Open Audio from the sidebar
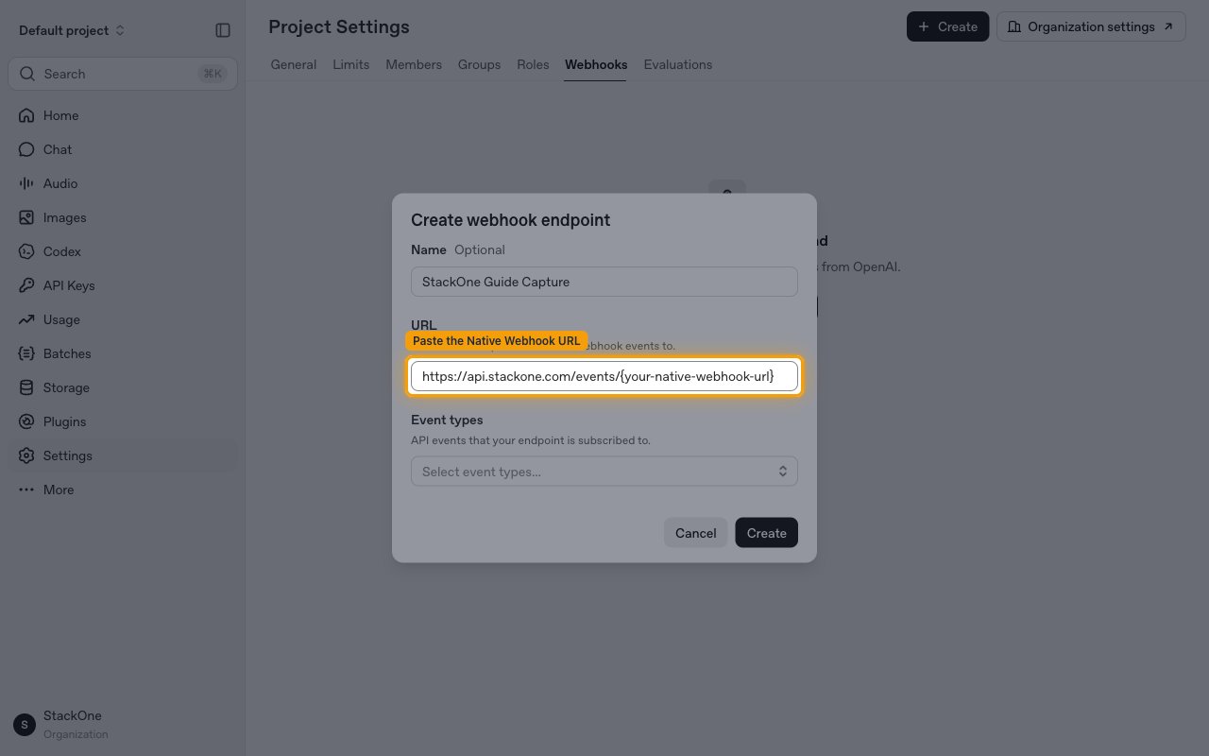This screenshot has width=1209, height=756. pyautogui.click(x=123, y=183)
